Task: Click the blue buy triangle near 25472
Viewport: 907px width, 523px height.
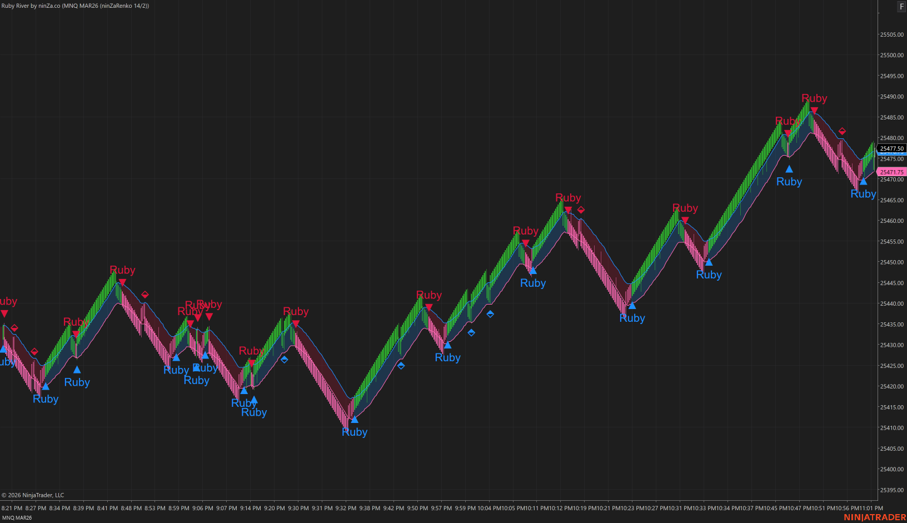Action: coord(789,169)
